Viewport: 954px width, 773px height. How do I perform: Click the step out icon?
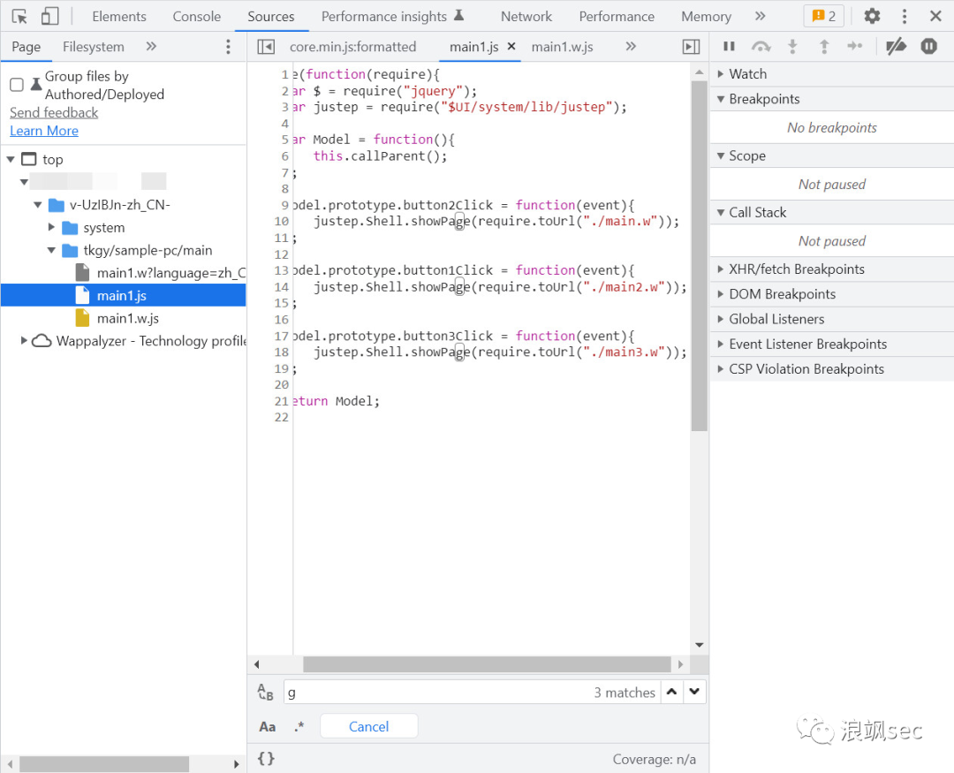click(x=824, y=46)
